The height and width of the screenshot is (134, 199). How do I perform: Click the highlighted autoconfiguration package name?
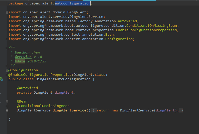pos(72,3)
